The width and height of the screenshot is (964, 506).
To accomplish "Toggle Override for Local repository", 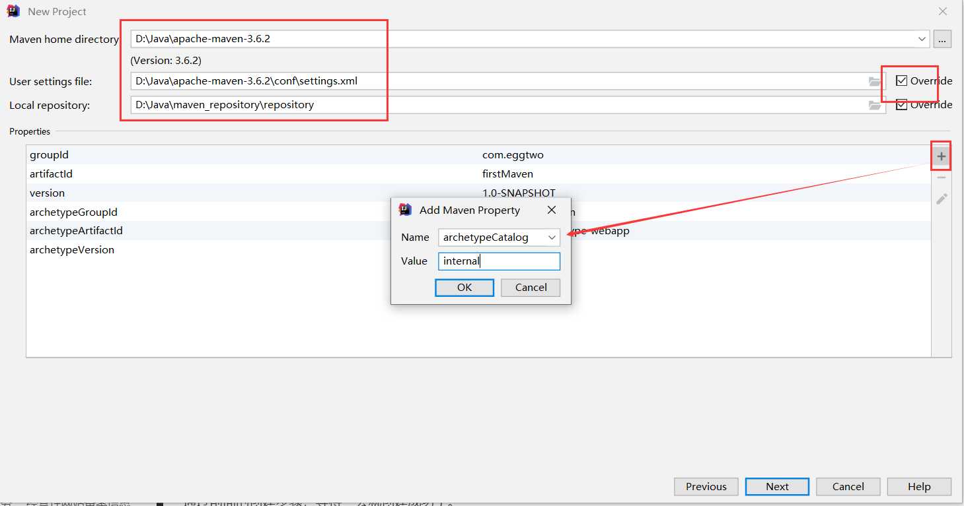I will 901,104.
